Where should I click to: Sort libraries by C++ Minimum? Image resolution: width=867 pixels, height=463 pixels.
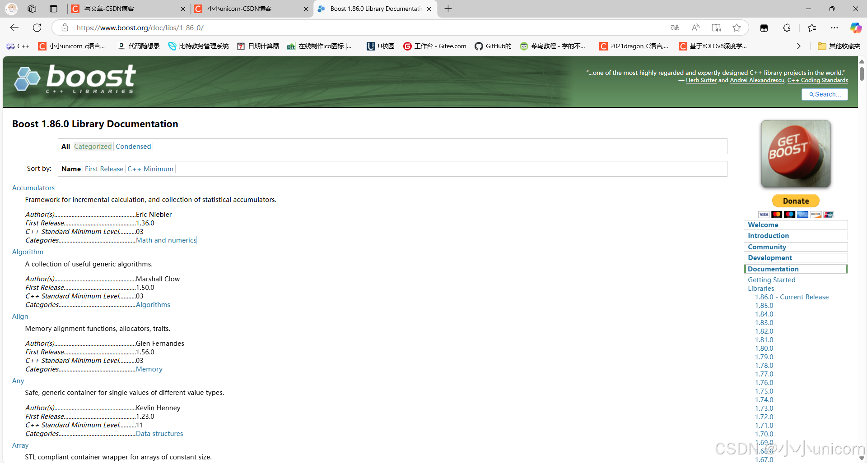[x=150, y=169]
